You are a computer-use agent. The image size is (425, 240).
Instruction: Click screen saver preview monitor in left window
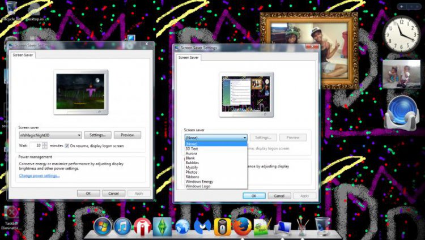81,92
